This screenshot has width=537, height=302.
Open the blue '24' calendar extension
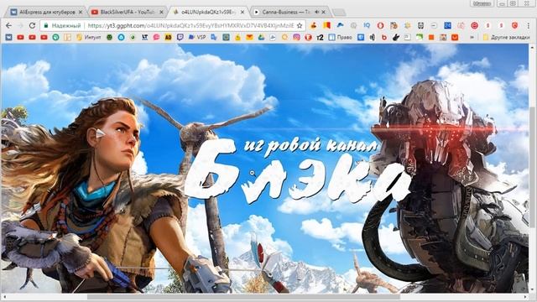coord(447,26)
